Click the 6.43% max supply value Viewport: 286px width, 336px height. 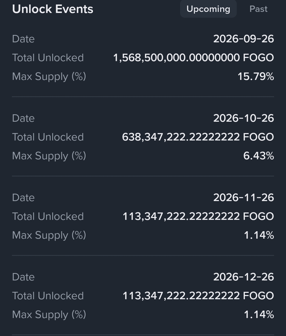pyautogui.click(x=258, y=156)
